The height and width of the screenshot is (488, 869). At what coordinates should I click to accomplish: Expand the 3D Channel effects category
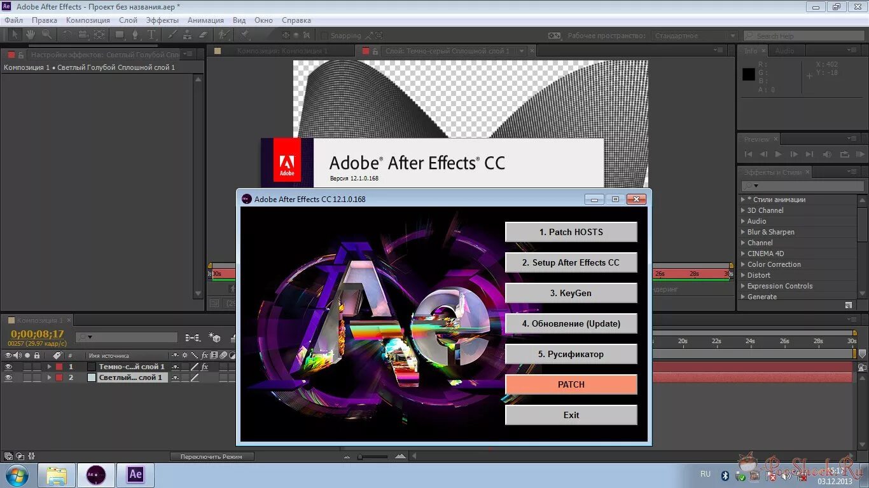[x=743, y=210]
